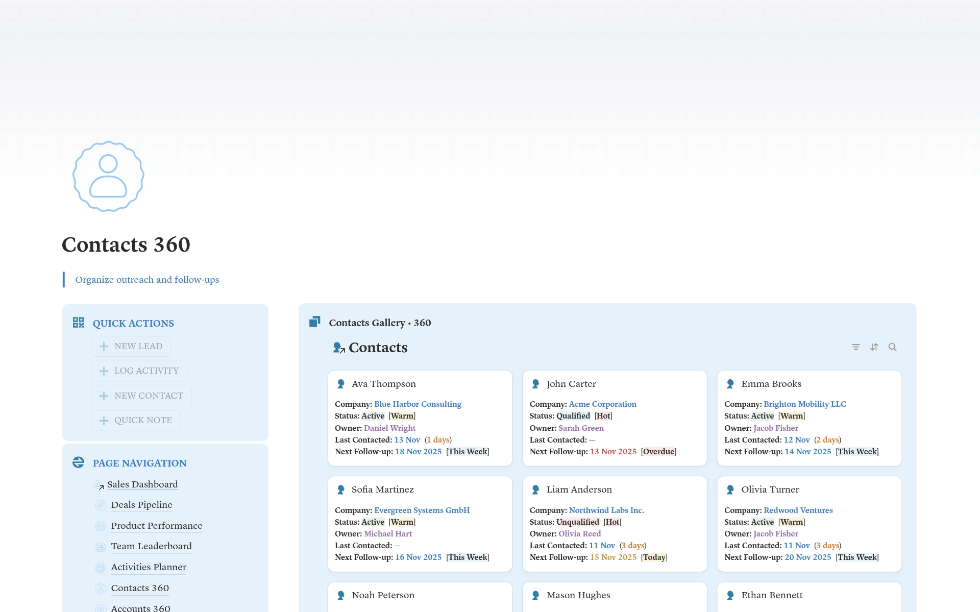Click the Overdue tag on John Carter

658,452
